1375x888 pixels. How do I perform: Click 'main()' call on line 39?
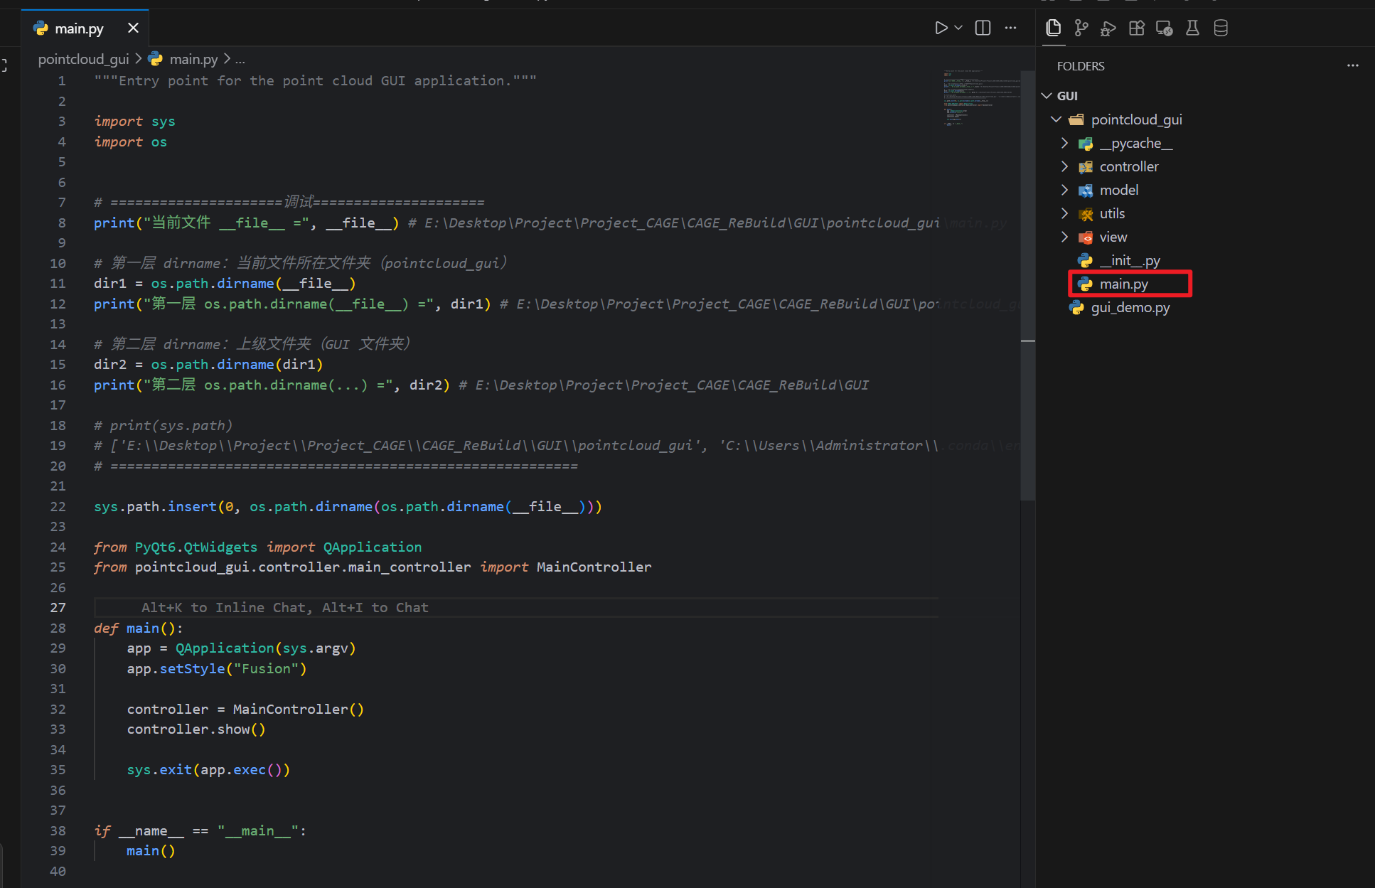(151, 850)
